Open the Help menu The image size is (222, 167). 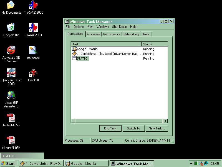[x=133, y=27]
